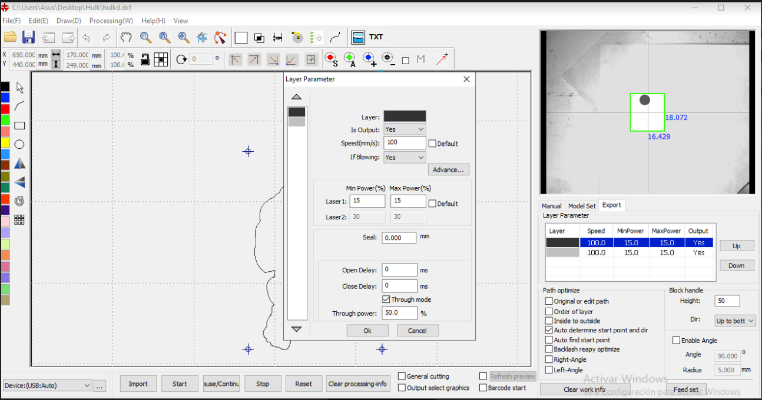
Task: Click the Advance... button
Action: click(448, 170)
